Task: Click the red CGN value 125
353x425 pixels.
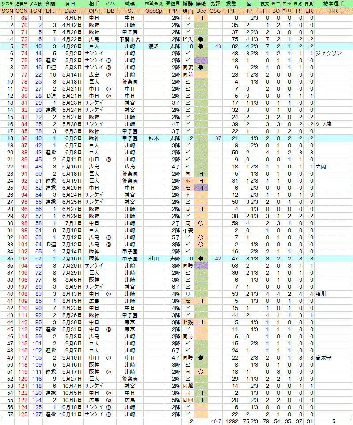Action: click(23, 414)
